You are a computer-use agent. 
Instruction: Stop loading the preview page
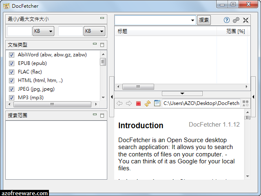138,103
